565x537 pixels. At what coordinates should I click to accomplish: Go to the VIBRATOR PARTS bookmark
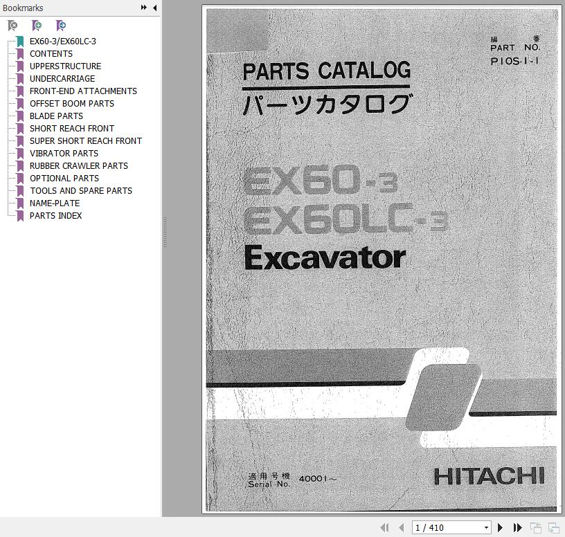pyautogui.click(x=64, y=154)
